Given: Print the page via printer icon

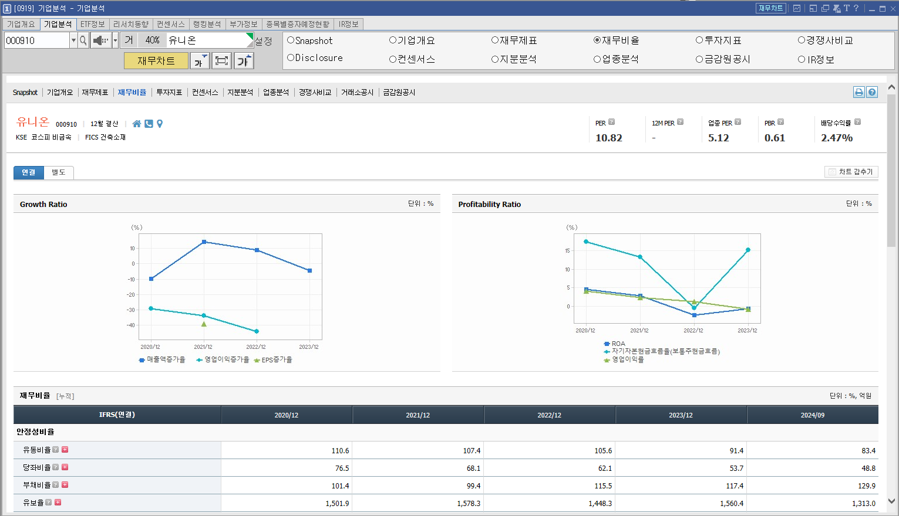Looking at the screenshot, I should 859,92.
